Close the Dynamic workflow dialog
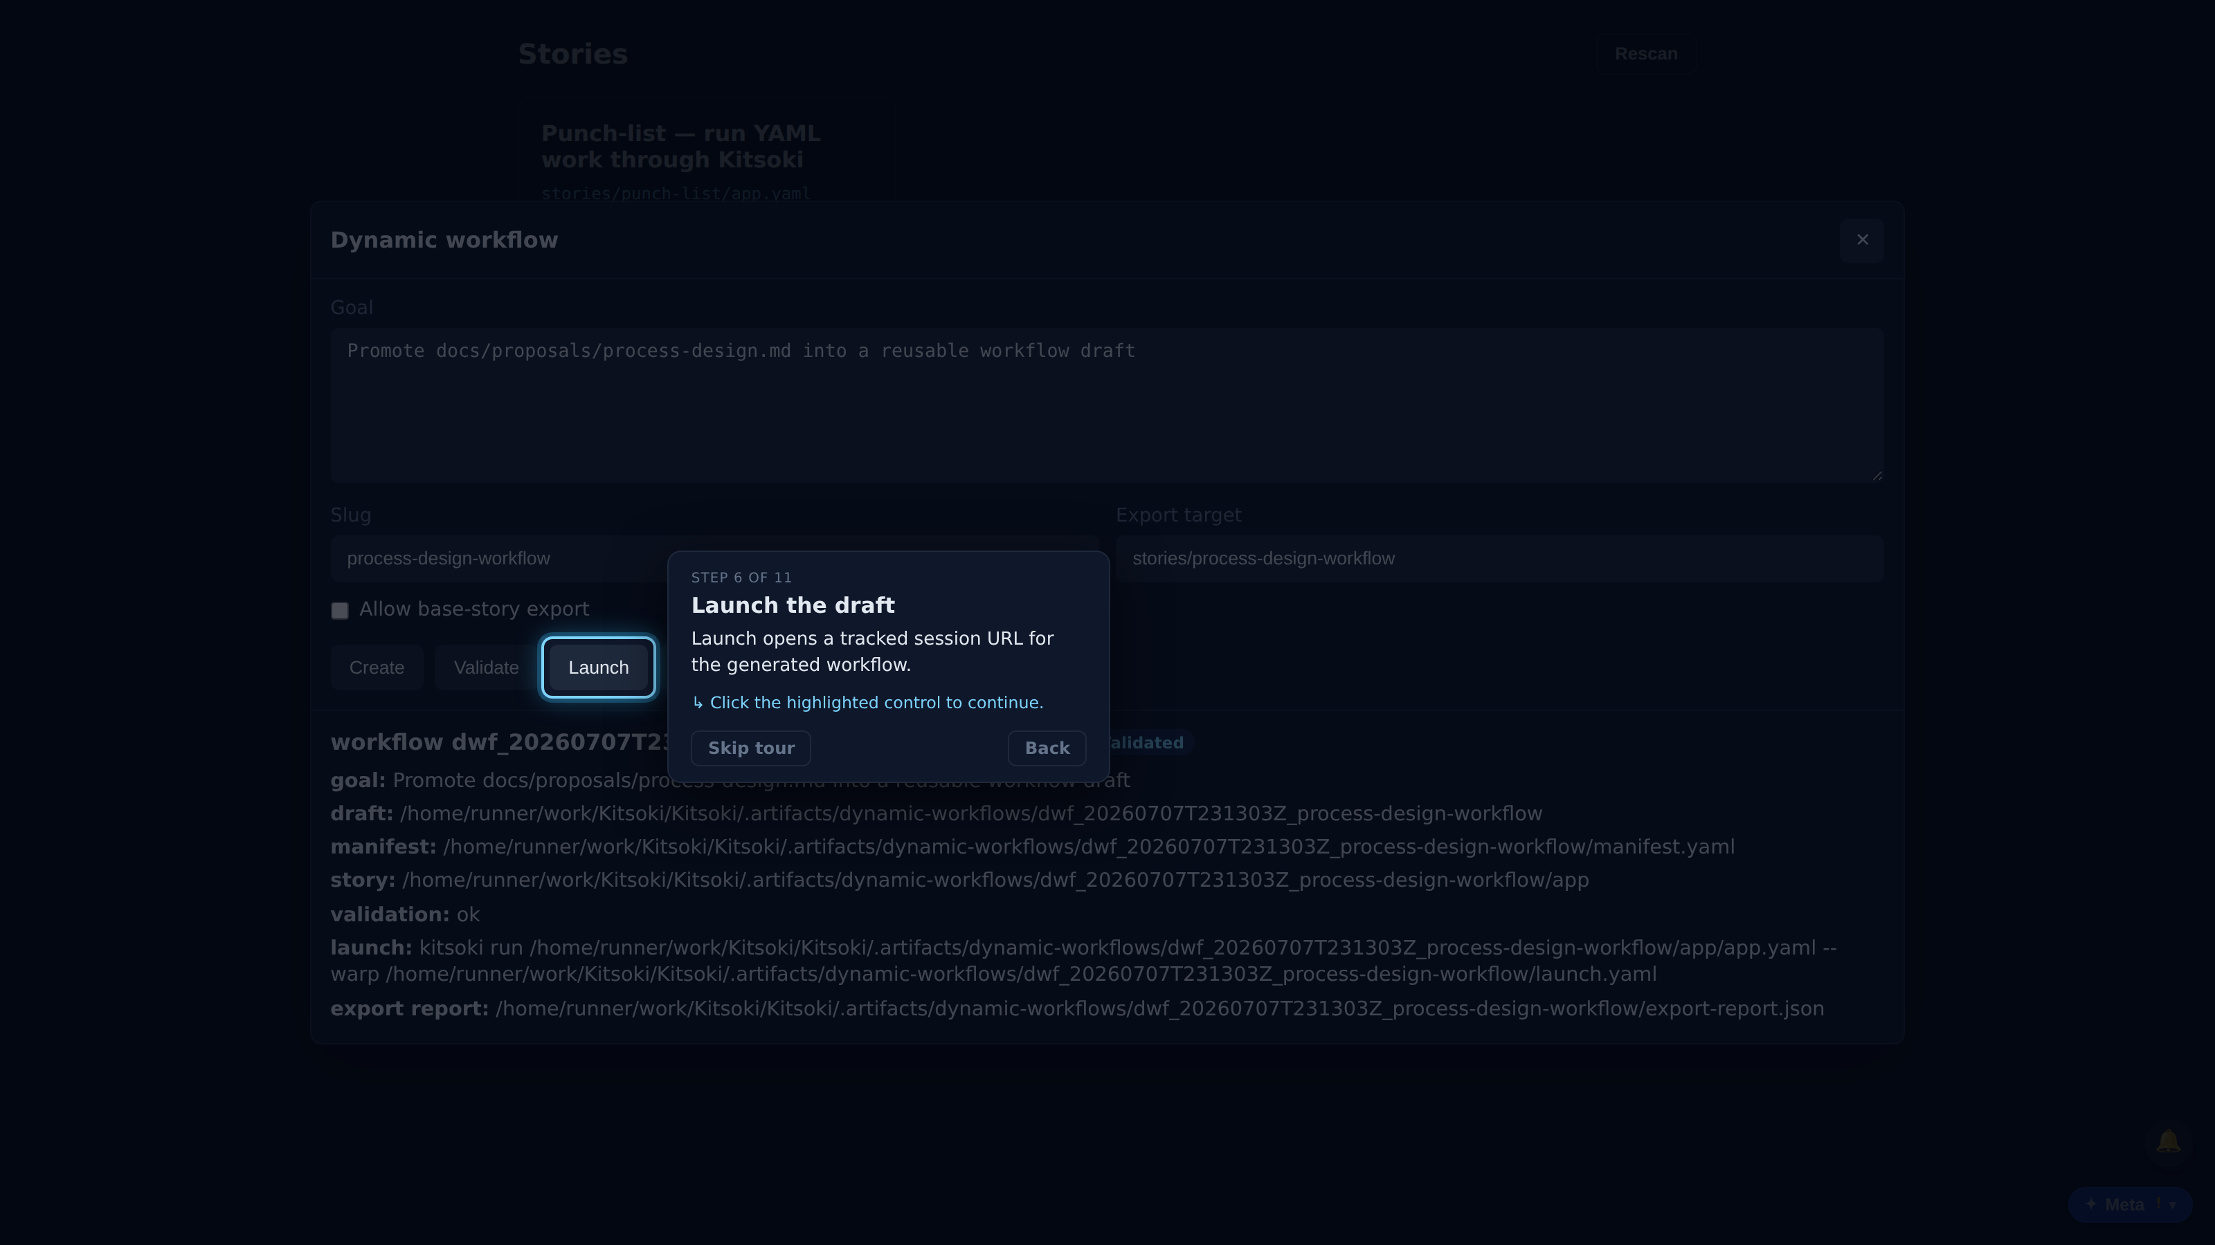Viewport: 2215px width, 1245px height. (x=1861, y=240)
